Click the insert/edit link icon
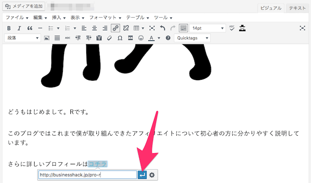 click(115, 28)
